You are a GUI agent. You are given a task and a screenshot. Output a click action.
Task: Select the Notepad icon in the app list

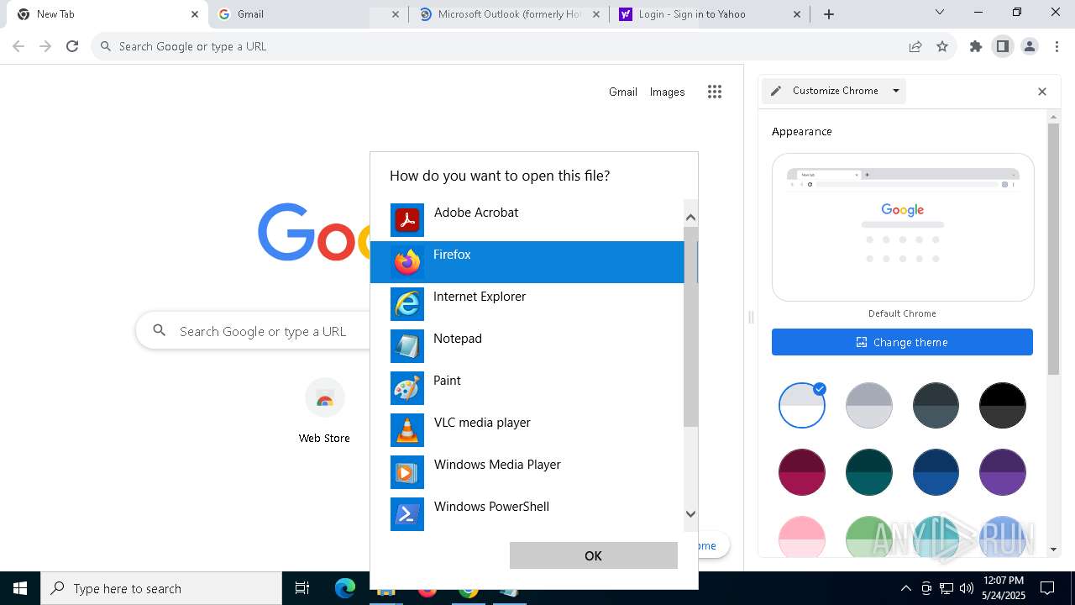tap(407, 346)
